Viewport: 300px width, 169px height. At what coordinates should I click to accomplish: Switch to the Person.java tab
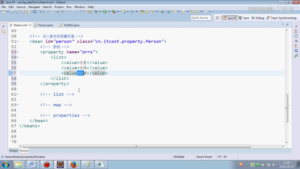(43, 25)
